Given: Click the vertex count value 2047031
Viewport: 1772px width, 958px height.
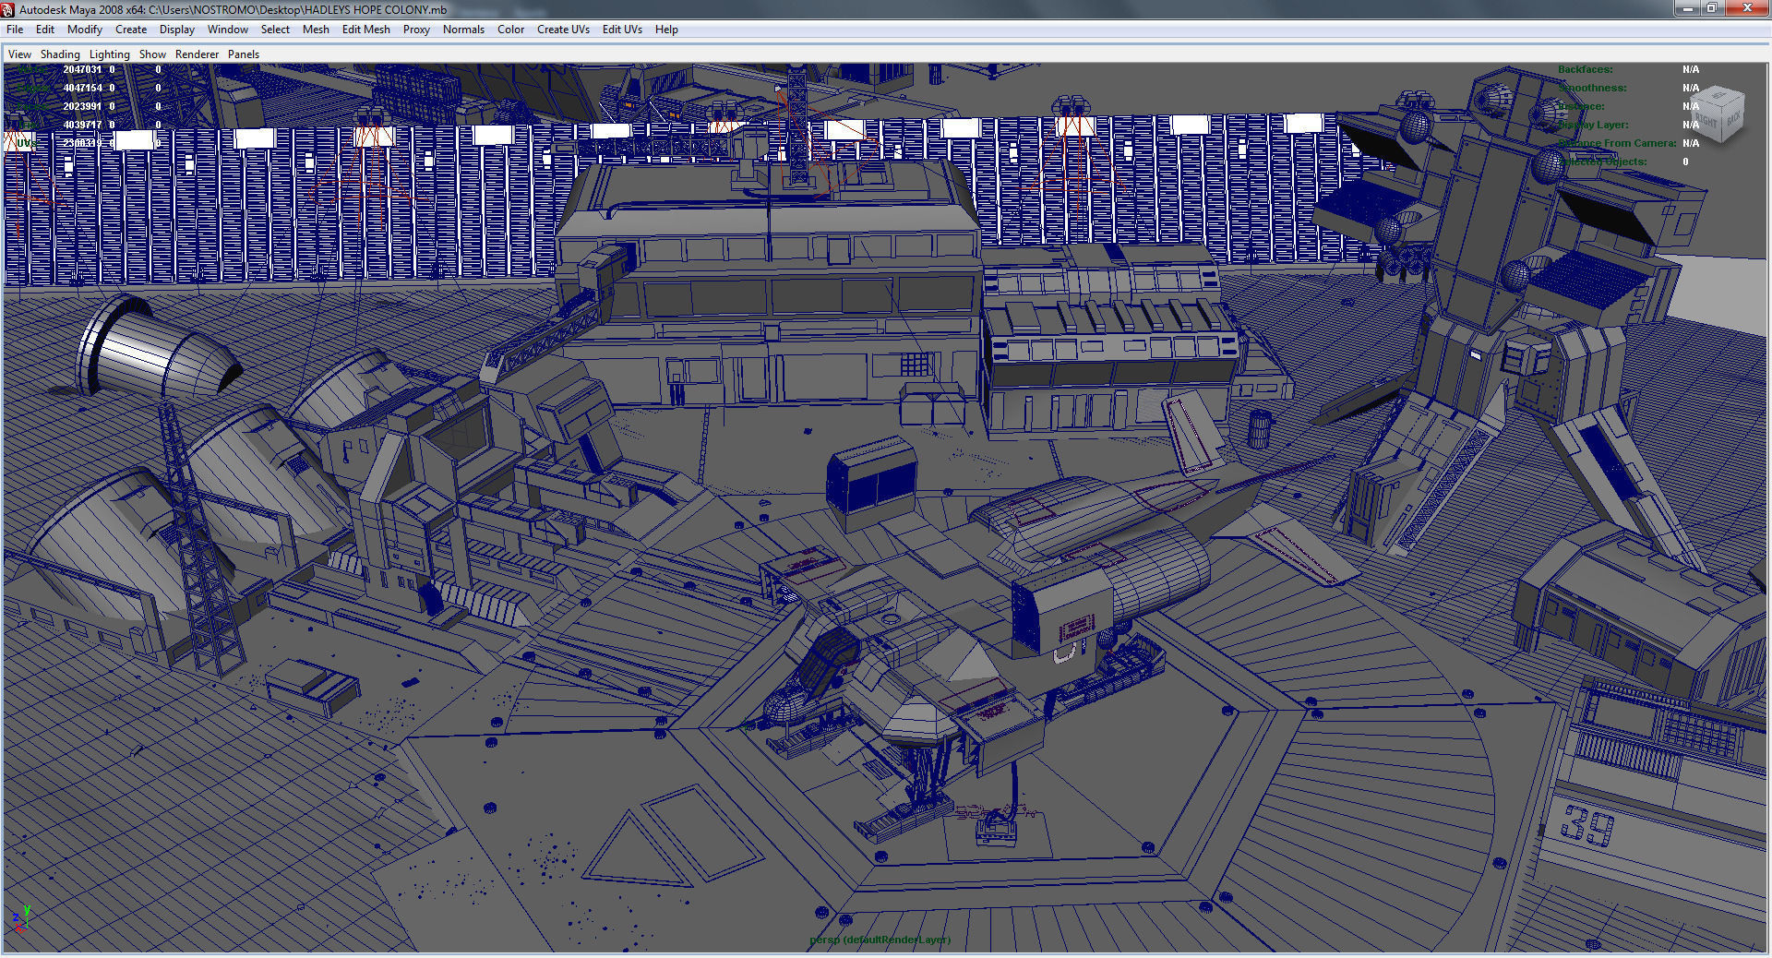Looking at the screenshot, I should pos(82,69).
